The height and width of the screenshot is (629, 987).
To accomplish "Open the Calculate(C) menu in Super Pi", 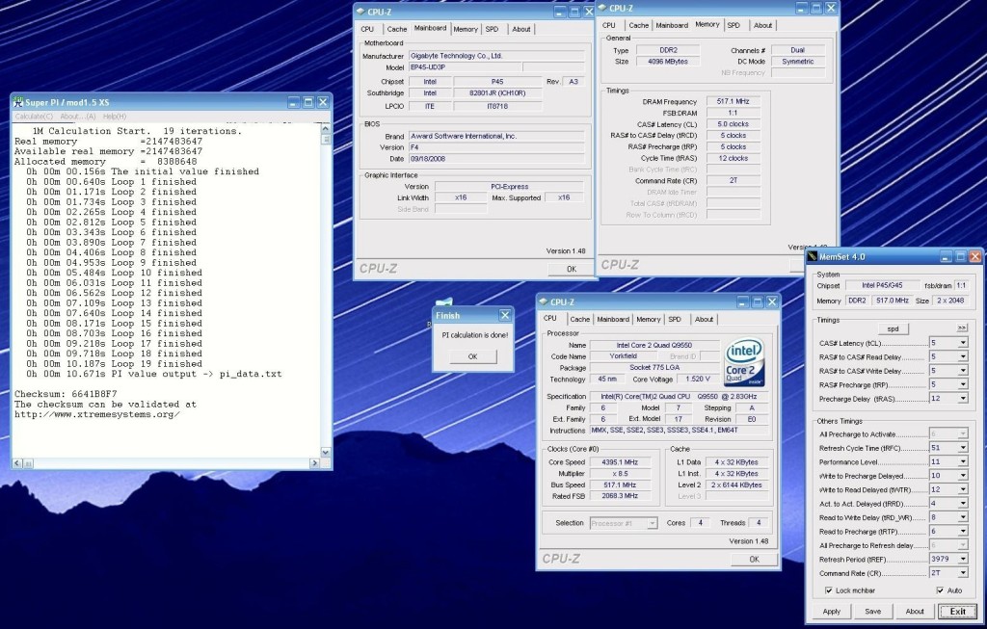I will [x=34, y=117].
